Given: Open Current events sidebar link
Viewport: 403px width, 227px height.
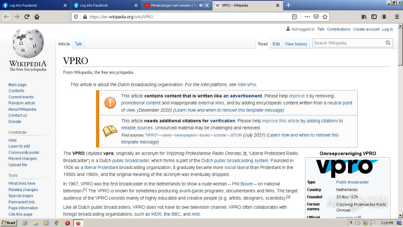Looking at the screenshot, I should tap(21, 97).
